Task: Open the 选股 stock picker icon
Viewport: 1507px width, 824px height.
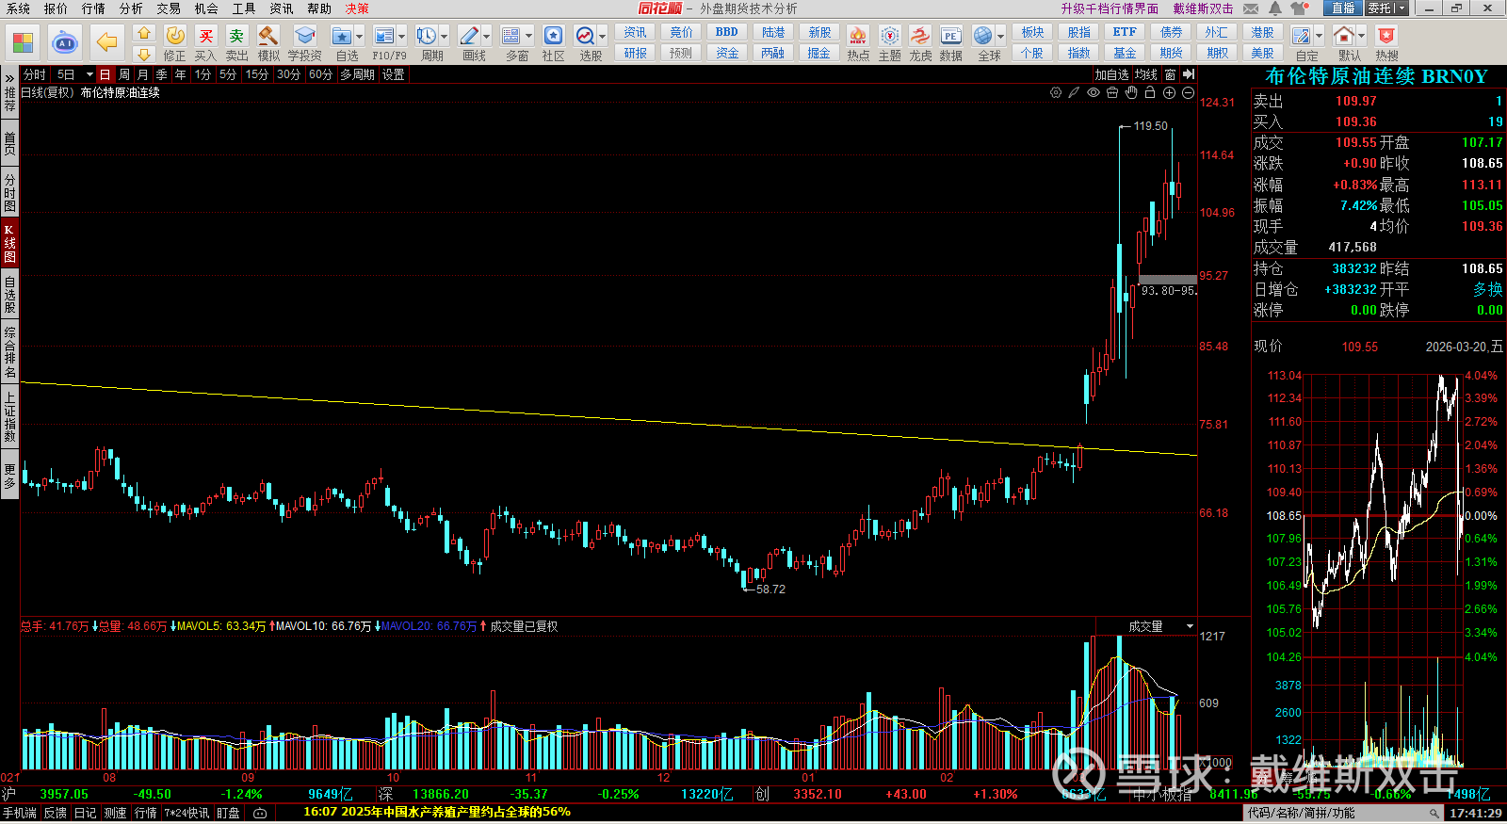Action: (585, 37)
